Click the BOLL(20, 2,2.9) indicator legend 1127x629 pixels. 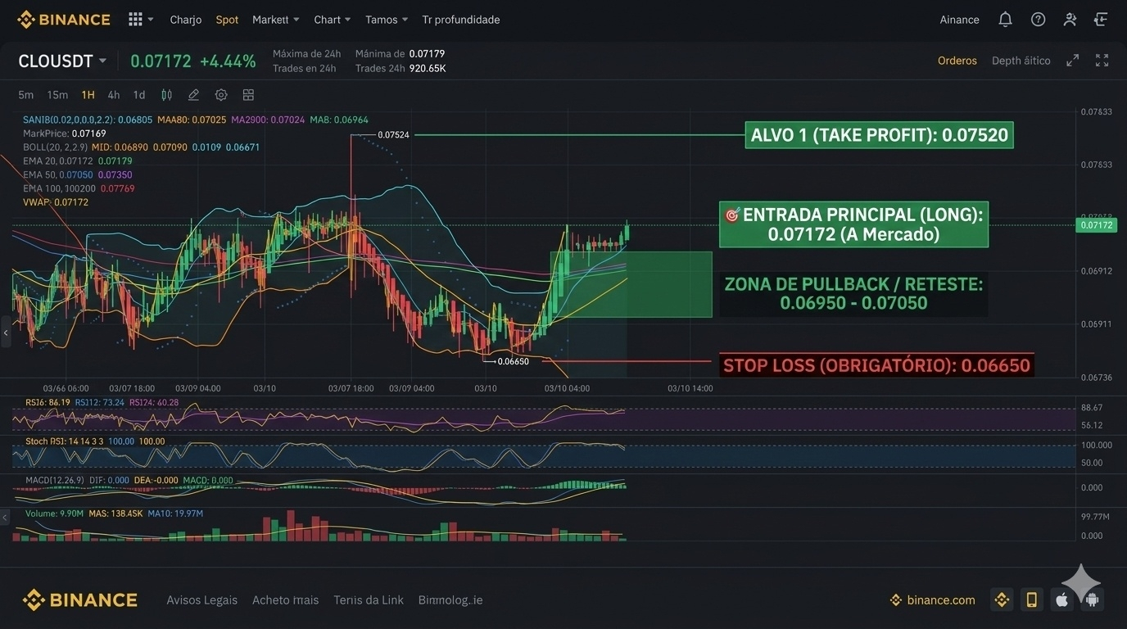pyautogui.click(x=141, y=147)
